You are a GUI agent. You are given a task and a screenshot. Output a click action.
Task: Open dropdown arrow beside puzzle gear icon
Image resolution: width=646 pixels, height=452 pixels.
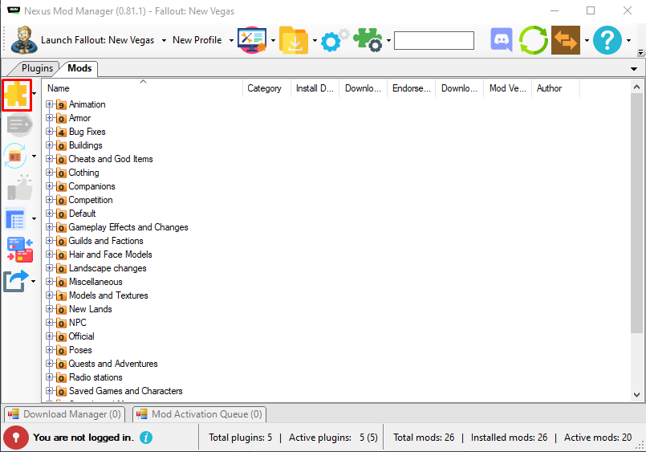pyautogui.click(x=388, y=40)
